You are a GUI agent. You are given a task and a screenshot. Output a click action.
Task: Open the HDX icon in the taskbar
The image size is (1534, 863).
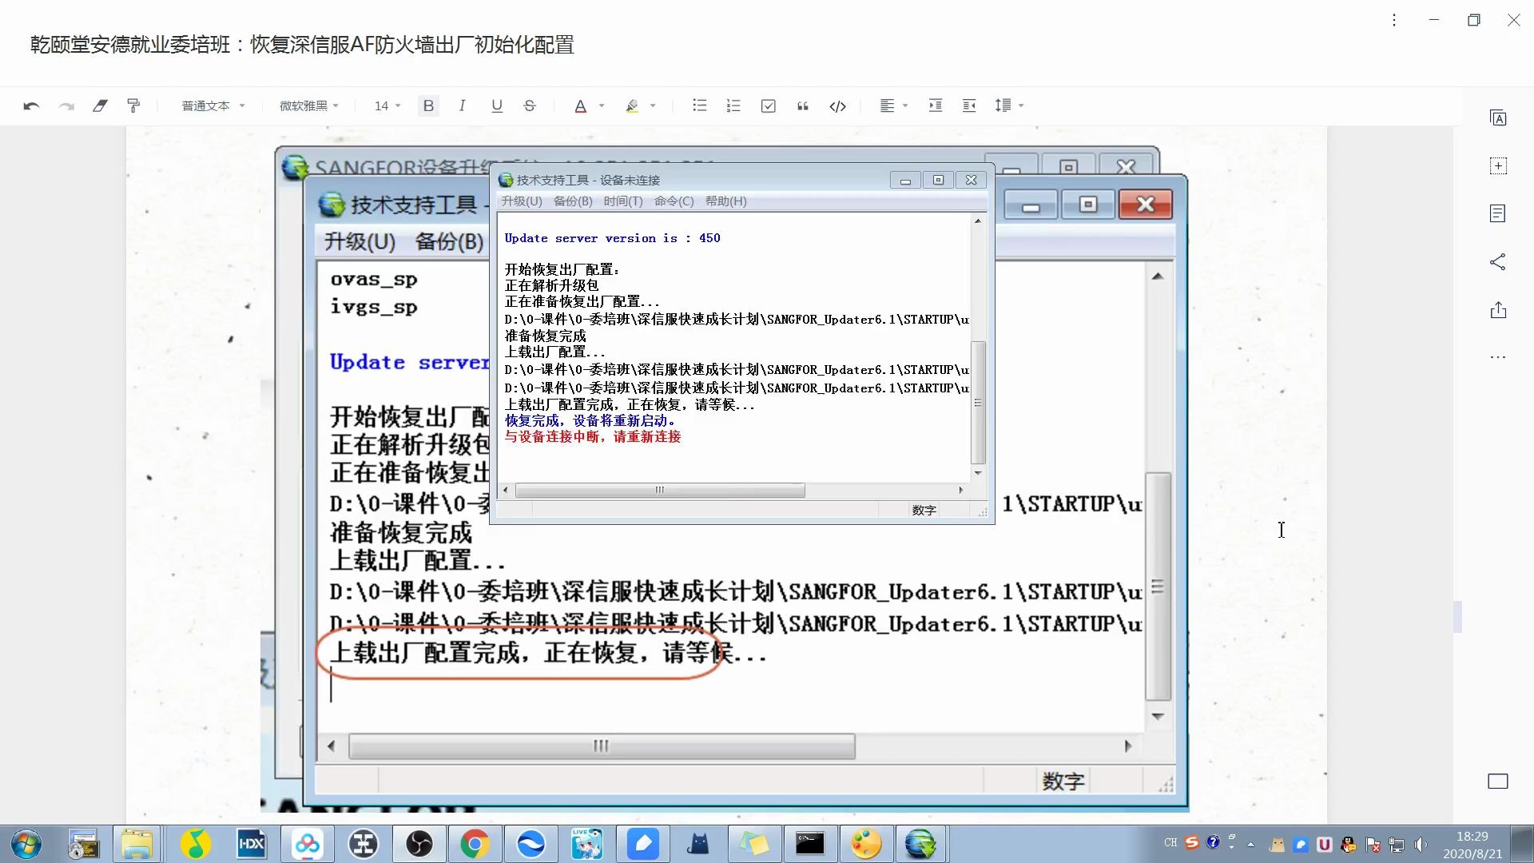coord(251,844)
